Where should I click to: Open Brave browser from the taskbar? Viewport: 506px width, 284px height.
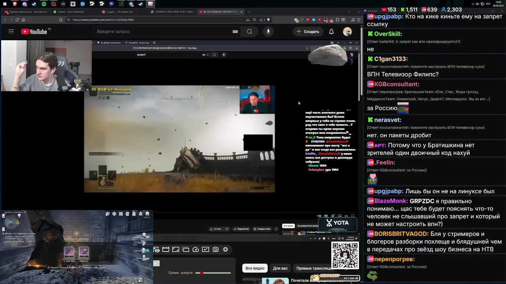[15, 4]
